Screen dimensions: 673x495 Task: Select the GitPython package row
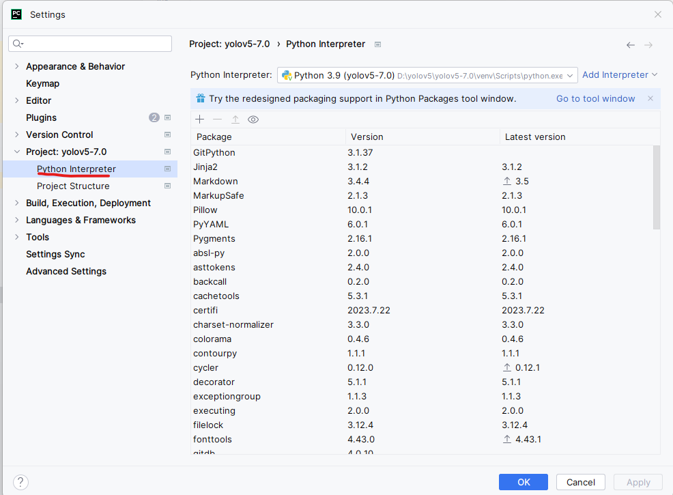tap(422, 152)
